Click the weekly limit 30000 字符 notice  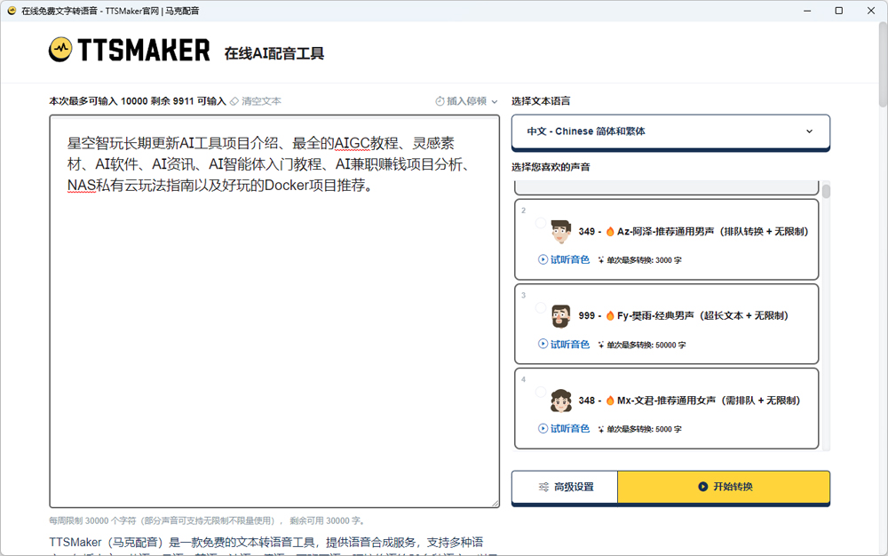(x=208, y=520)
